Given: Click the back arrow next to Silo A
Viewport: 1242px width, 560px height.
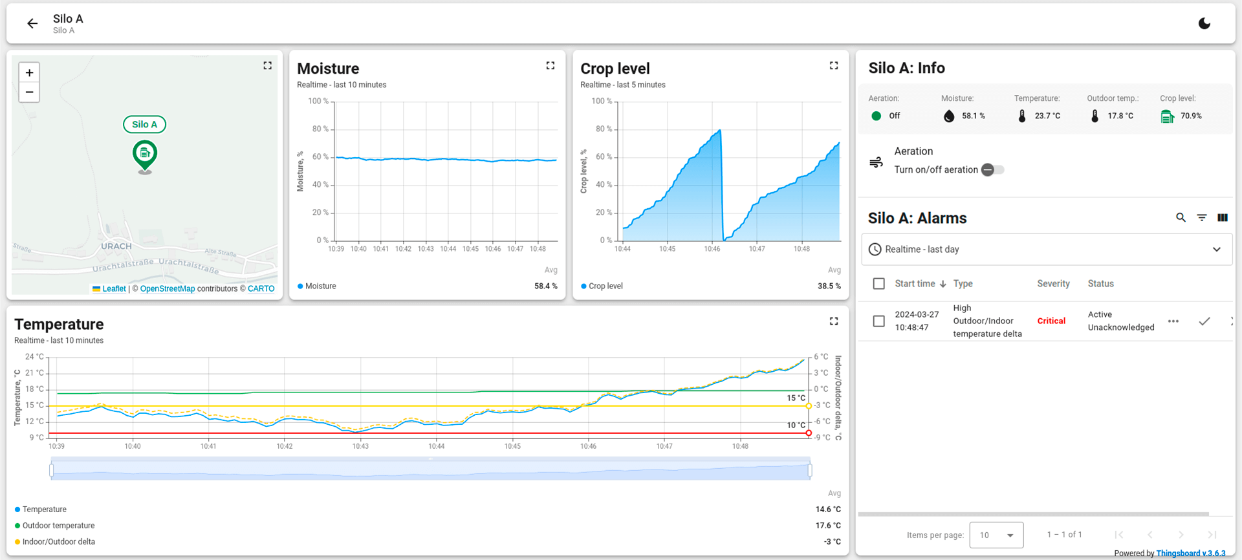Looking at the screenshot, I should [32, 24].
